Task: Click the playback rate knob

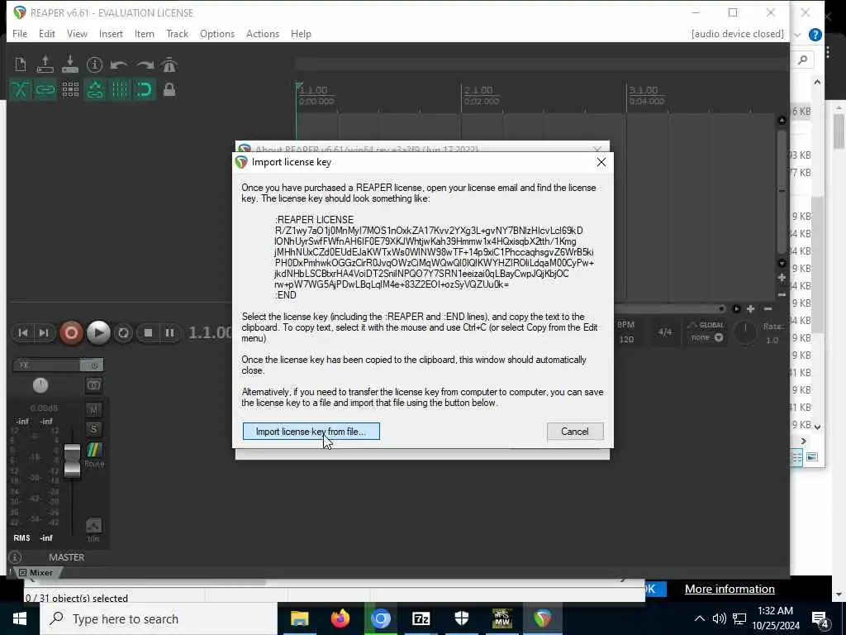Action: click(746, 332)
